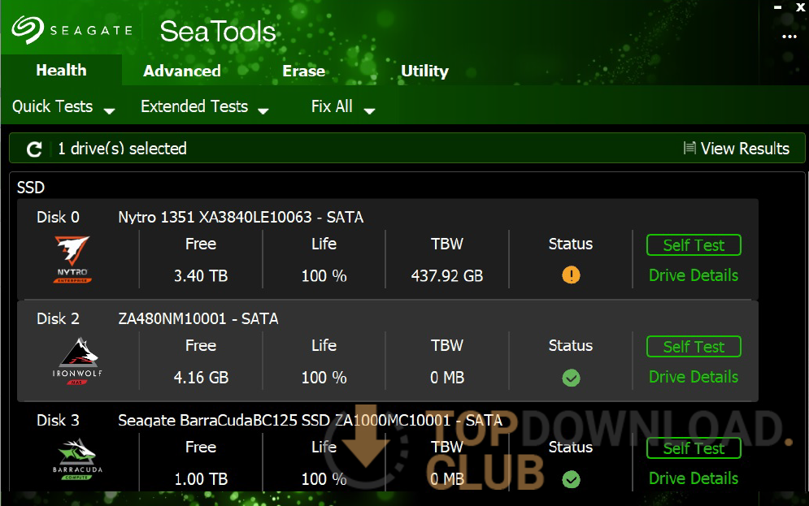Select the ZA480NM10001 - SATA drive name
This screenshot has width=809, height=506.
(x=198, y=318)
